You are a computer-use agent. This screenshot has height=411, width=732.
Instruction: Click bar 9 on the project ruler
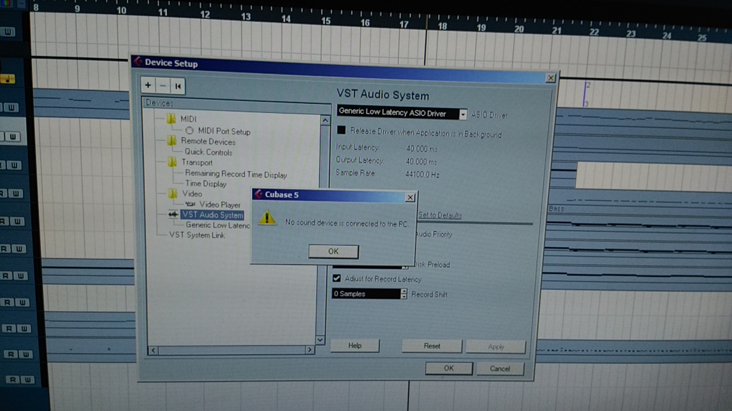click(77, 10)
